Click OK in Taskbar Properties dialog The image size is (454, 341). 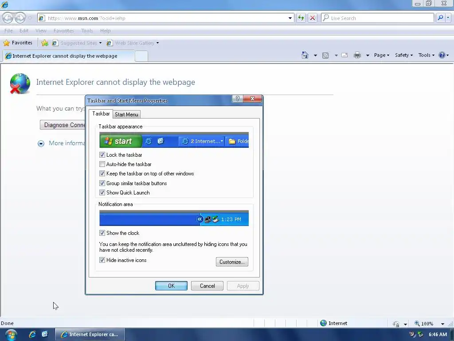point(171,285)
